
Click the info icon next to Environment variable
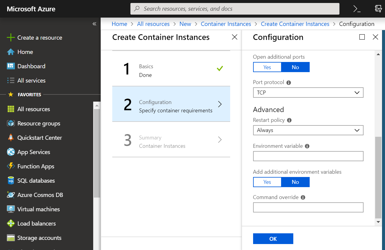[x=307, y=146]
